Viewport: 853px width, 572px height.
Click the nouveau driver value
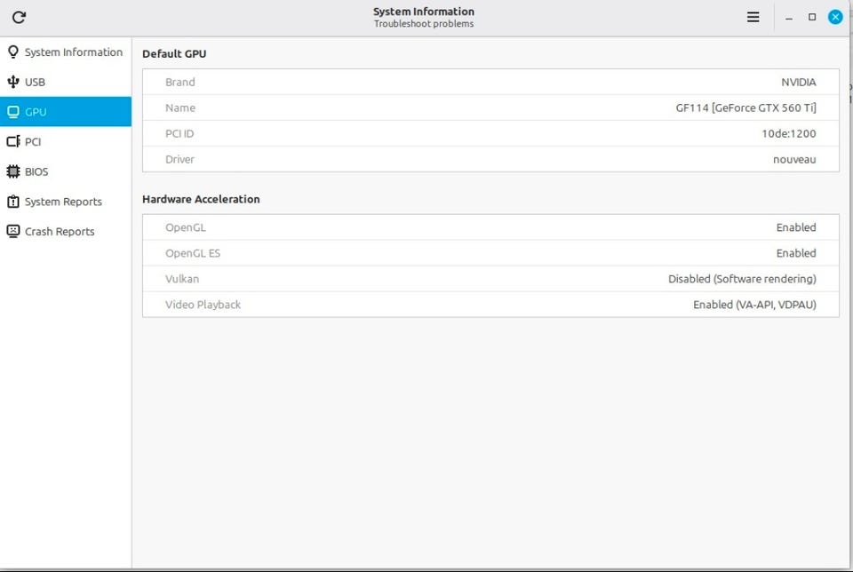(794, 159)
